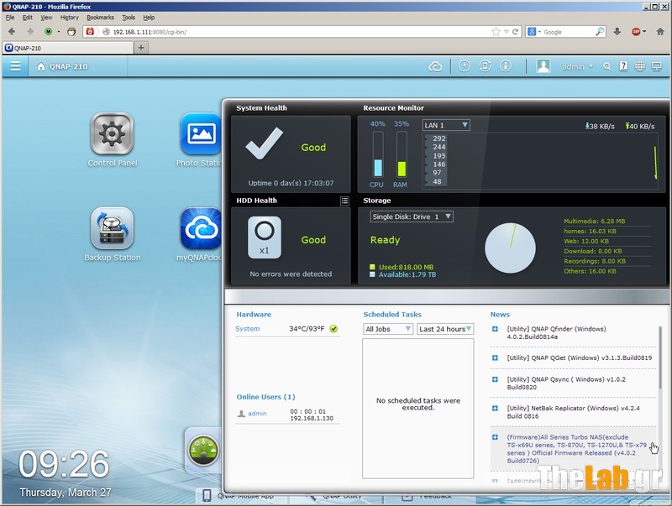Expand the Firmware All Series news item
672x506 pixels.
tap(495, 437)
